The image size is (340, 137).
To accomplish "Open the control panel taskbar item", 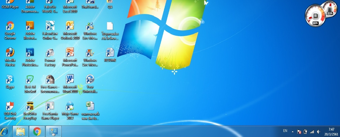I will [54, 131].
